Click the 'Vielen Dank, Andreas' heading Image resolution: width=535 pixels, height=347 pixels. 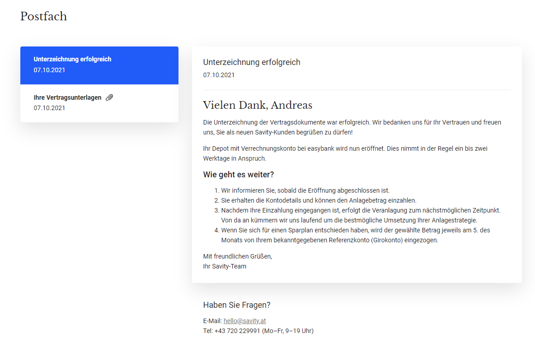point(258,105)
